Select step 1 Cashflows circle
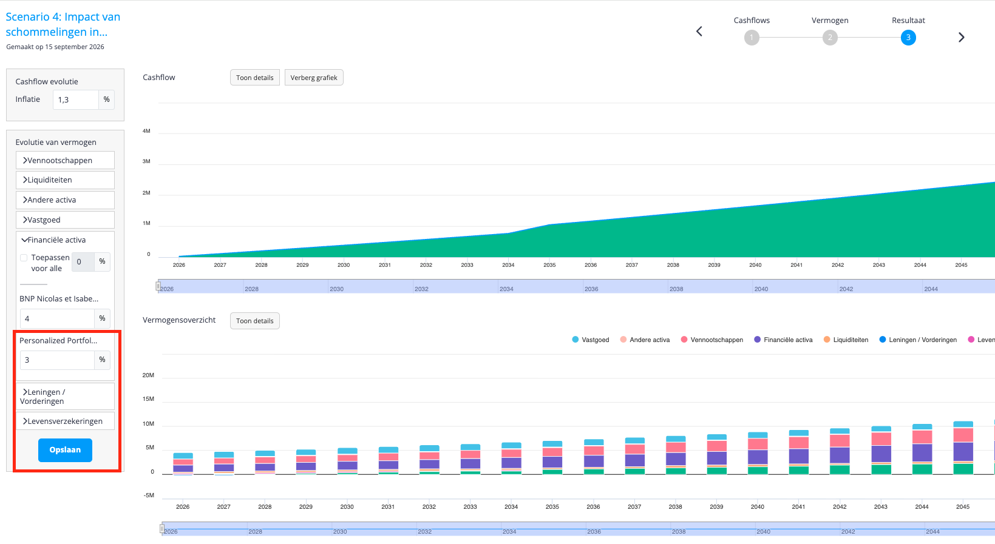Viewport: 995px width, 544px height. [752, 38]
